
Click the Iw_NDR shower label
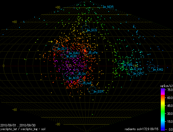tap(108, 7)
